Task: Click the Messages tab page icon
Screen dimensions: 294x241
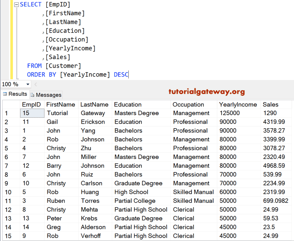Action: 32,95
